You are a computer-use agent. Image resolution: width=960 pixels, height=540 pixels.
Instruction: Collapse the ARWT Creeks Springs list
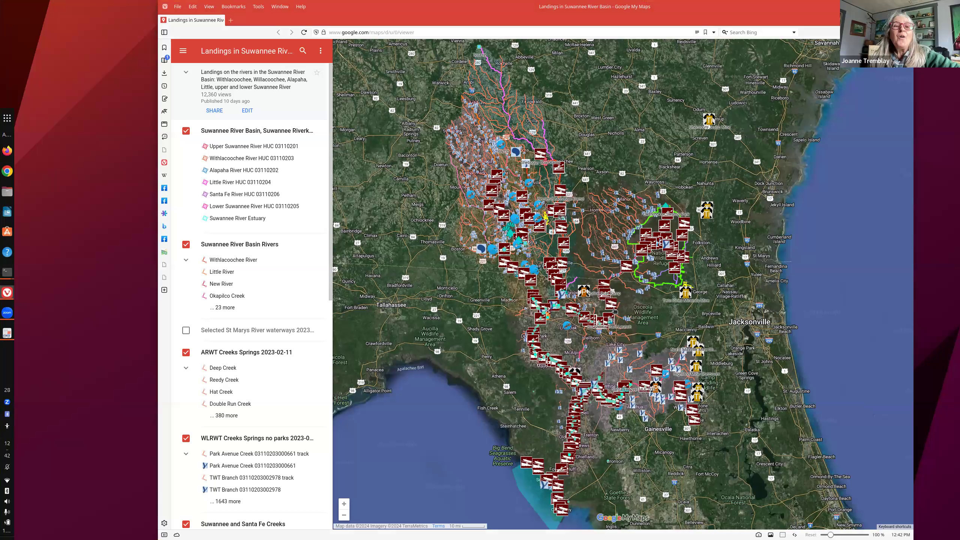(186, 368)
